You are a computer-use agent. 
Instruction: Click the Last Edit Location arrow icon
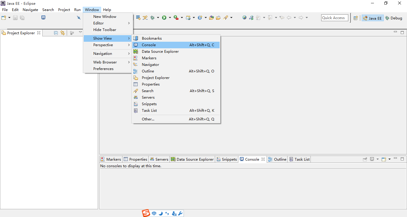[x=282, y=18]
